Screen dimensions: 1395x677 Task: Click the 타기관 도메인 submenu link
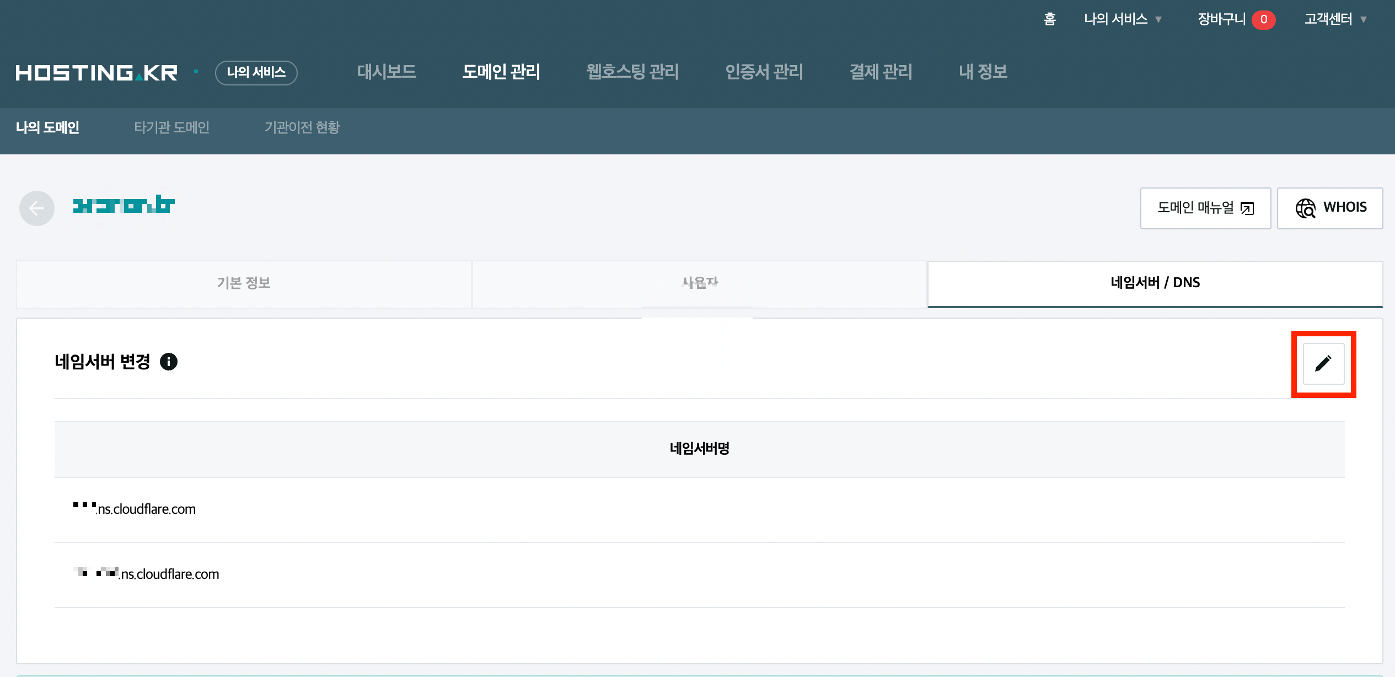[x=172, y=127]
